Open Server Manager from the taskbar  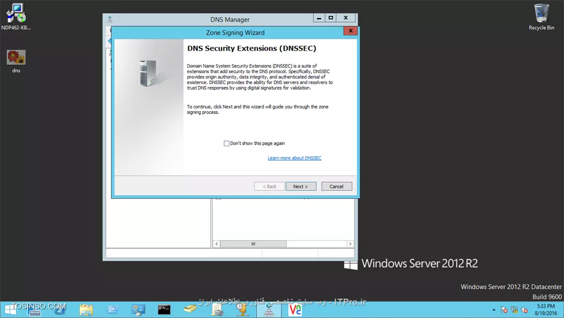35,310
